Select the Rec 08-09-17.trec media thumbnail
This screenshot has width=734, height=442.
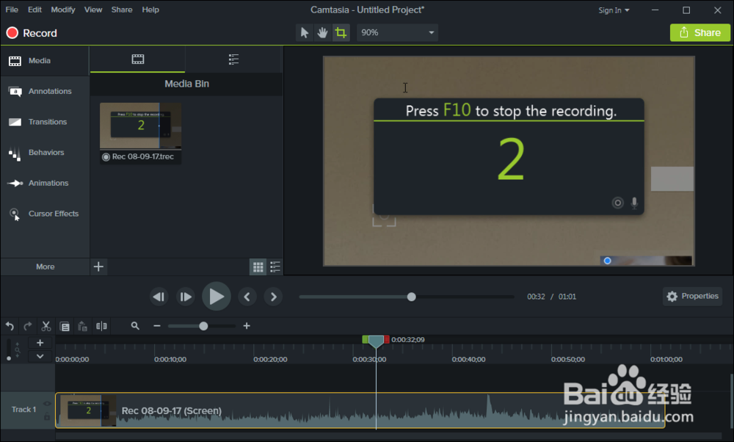point(140,132)
